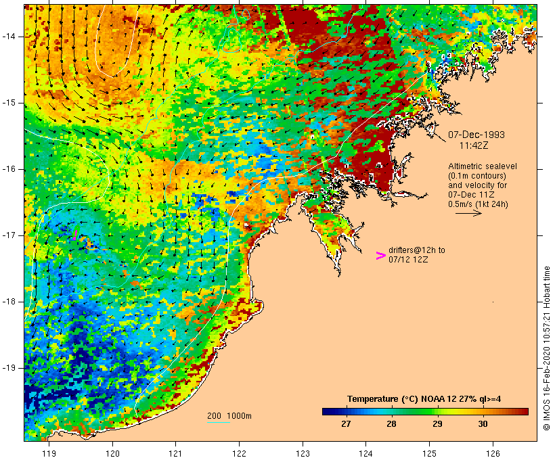This screenshot has width=555, height=460.
Task: Click the date label 07-Dec-1993
Action: click(476, 135)
